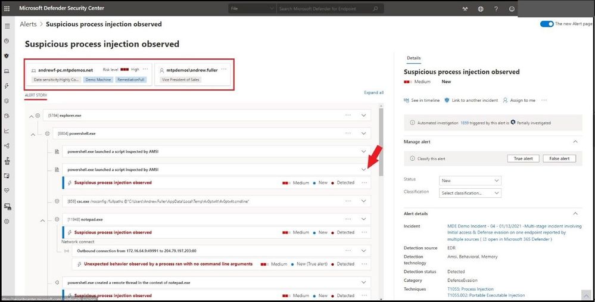Expand details chevron of powershell.exe [8804] row
Viewport: 595px width, 302px height.
coord(363,133)
